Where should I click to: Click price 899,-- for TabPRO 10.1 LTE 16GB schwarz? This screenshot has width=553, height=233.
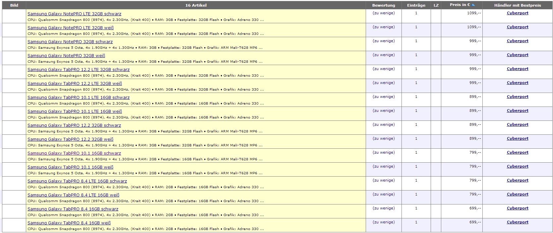(475, 97)
